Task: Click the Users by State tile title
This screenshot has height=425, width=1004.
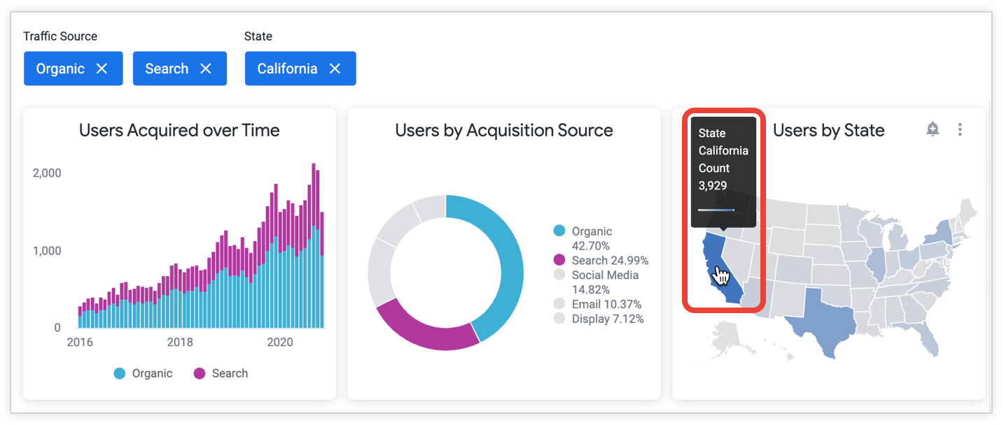Action: coord(828,131)
